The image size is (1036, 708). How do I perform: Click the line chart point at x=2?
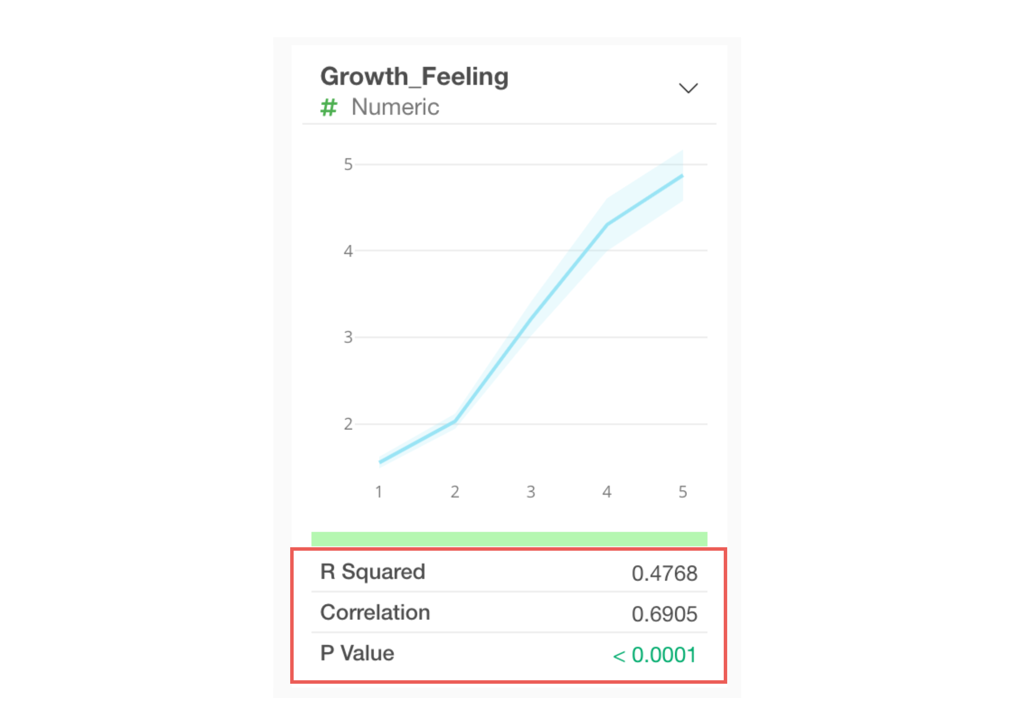[x=455, y=420]
